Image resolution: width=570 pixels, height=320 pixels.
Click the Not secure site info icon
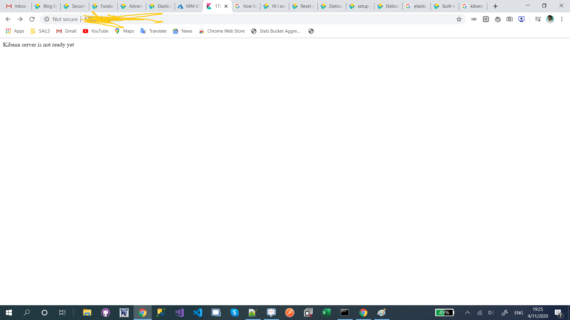coord(47,19)
